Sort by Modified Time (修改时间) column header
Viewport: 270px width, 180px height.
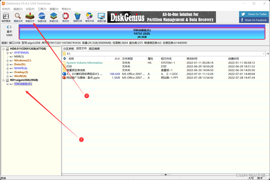192,59
